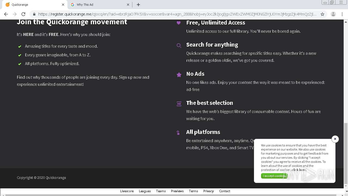Click 'Every genre imaginable' bullet

coord(58,55)
